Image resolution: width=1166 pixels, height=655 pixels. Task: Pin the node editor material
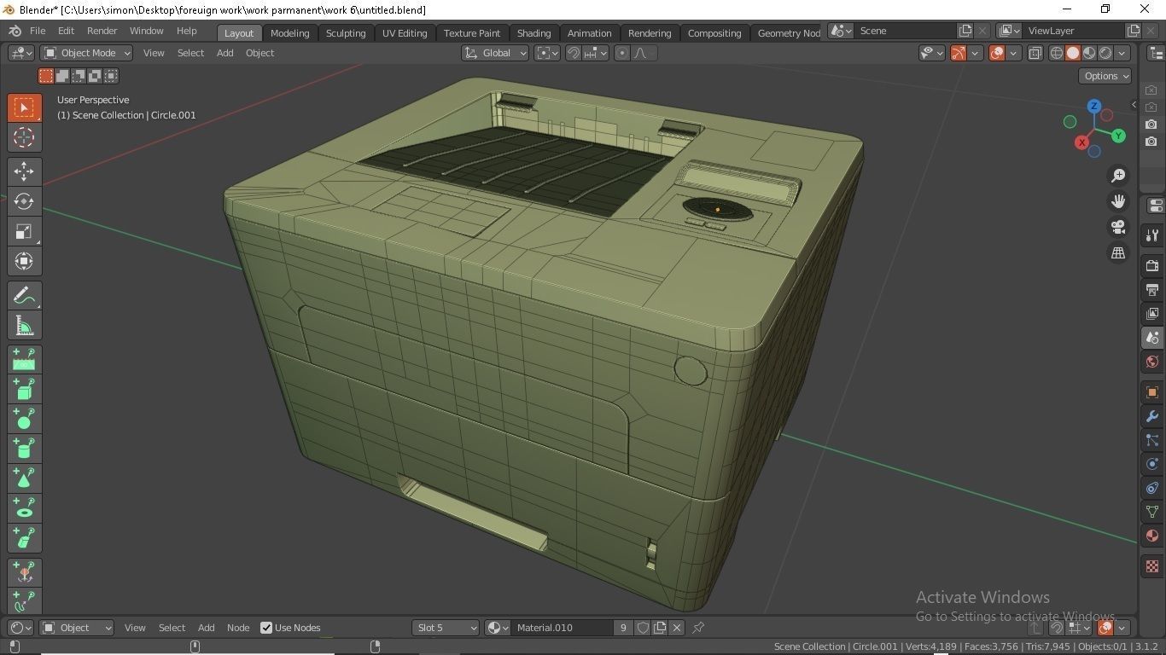pyautogui.click(x=698, y=628)
